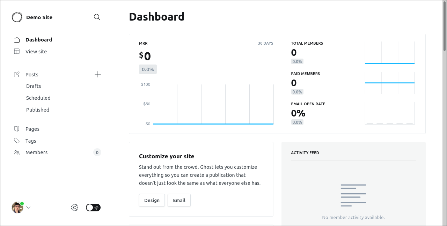447x226 pixels.
Task: Open the search magnifier icon
Action: click(97, 17)
